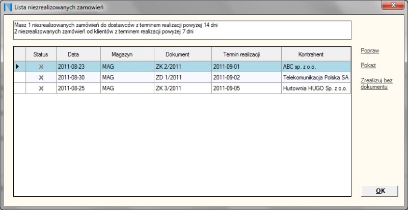This screenshot has height=210, width=408.
Task: Click the X status icon for ZK 2/2011
Action: (x=41, y=66)
